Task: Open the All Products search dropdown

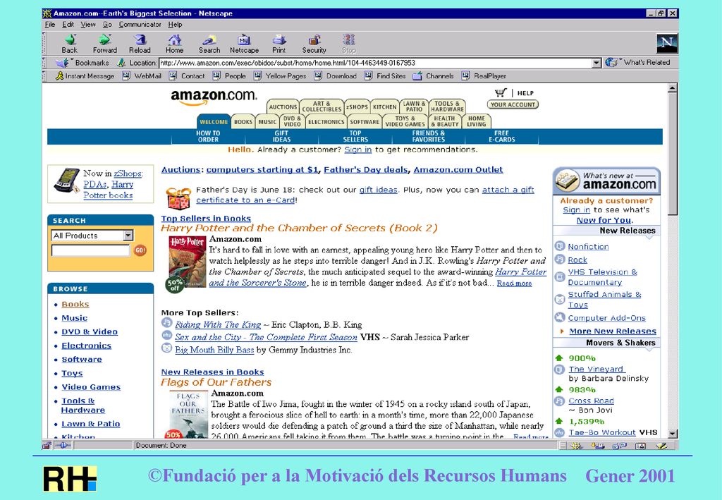Action: [128, 236]
